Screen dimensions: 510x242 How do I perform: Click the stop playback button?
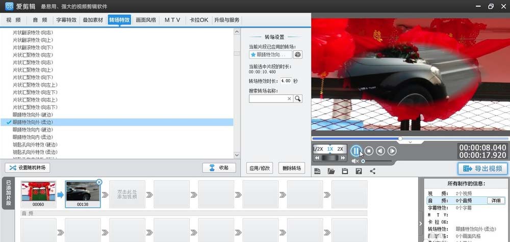point(369,151)
